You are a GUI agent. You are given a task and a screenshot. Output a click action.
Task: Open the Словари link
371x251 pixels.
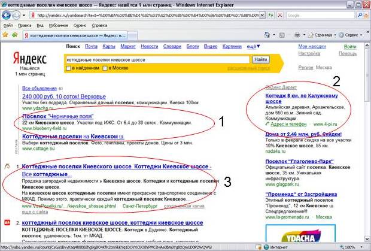(172, 46)
